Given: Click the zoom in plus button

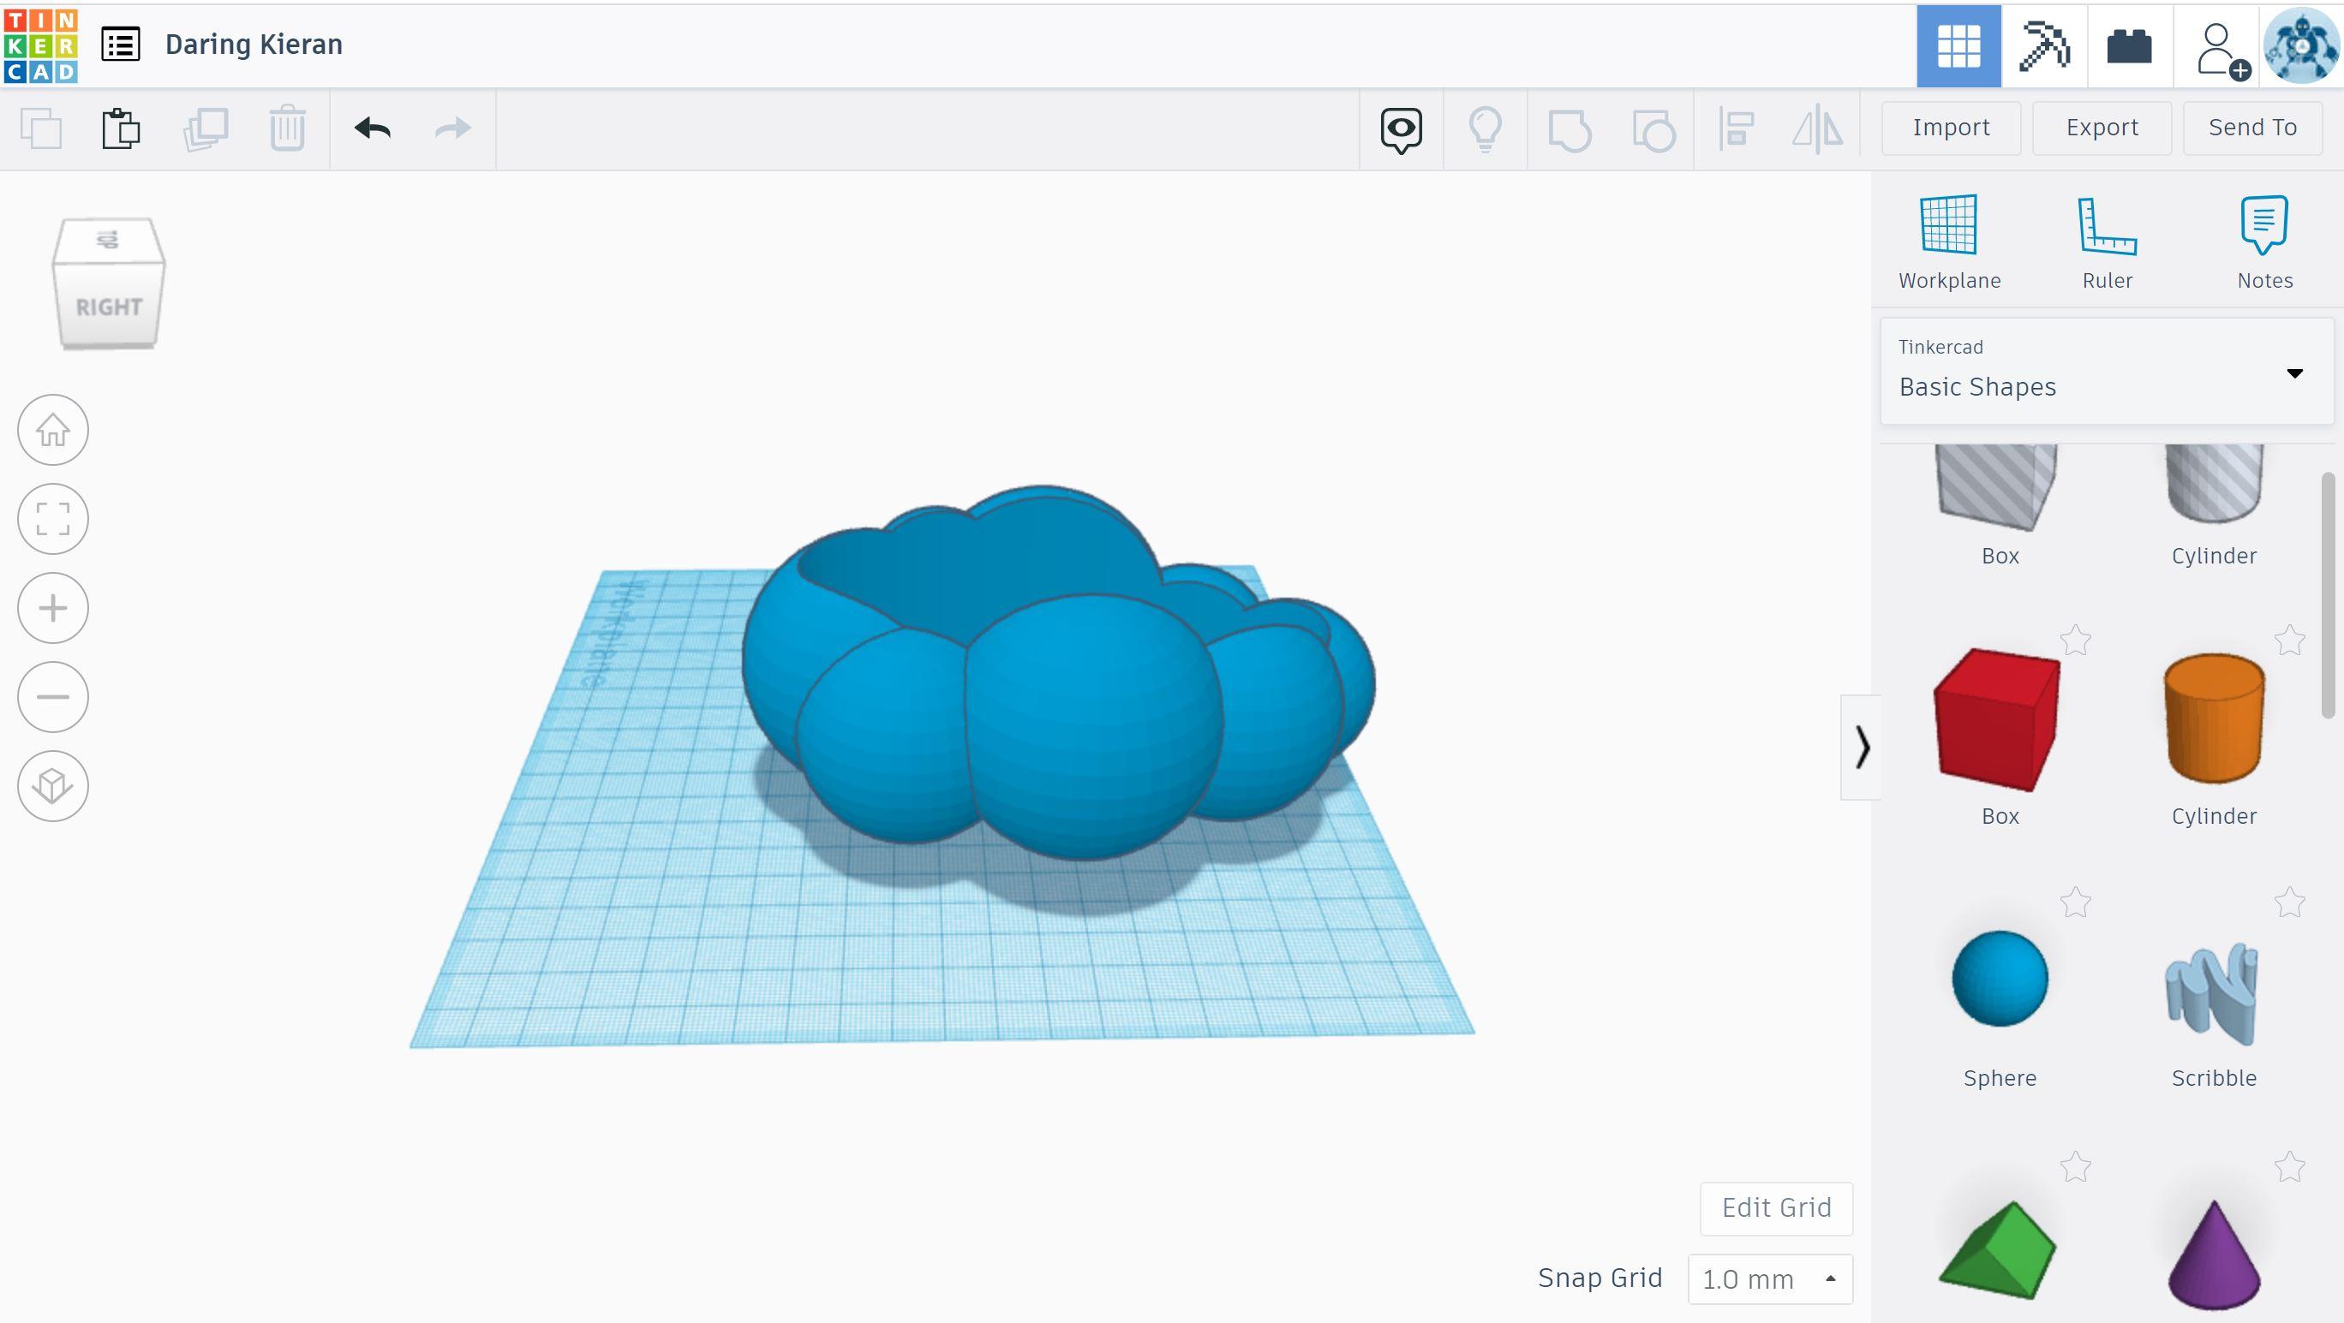Looking at the screenshot, I should [x=53, y=608].
